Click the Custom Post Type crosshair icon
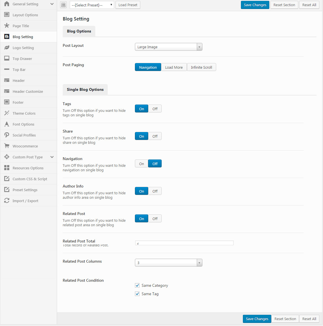 (x=7, y=157)
